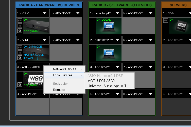This screenshot has height=127, width=191.
Task: Open Rack B slot 4 Add Device dropdown
Action: pos(117,94)
